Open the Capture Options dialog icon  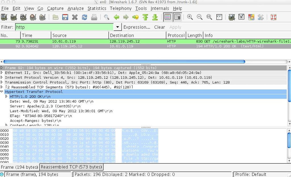coord(14,17)
